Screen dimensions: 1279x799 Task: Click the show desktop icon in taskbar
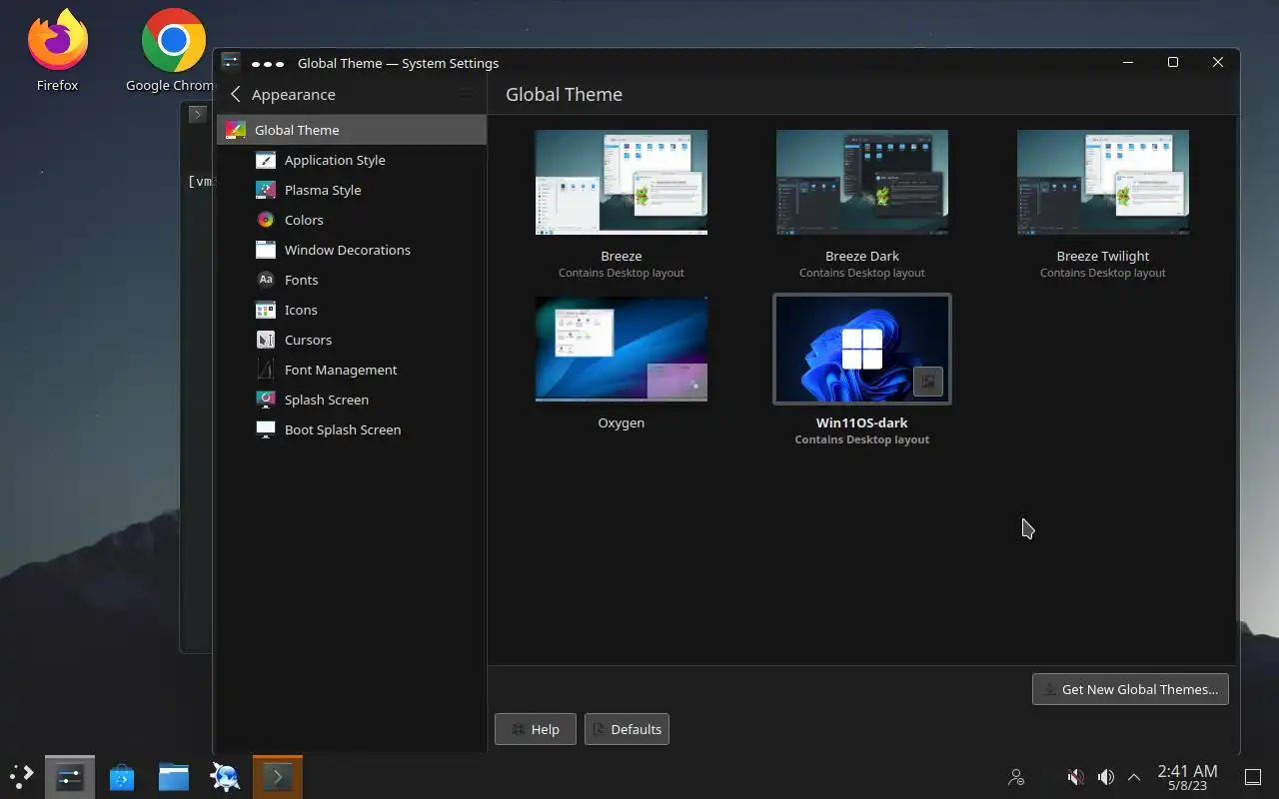1252,776
